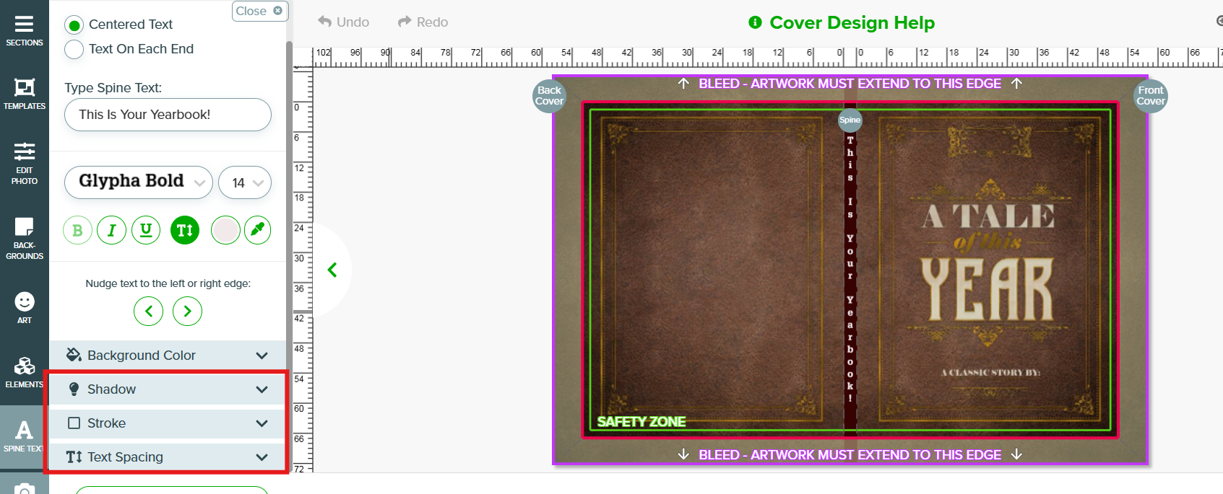Click the Redo arrow icon
Image resolution: width=1223 pixels, height=494 pixels.
pos(405,22)
